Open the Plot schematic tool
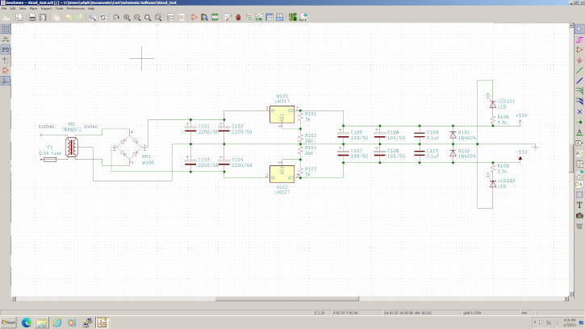The image size is (585, 329). pos(43,17)
